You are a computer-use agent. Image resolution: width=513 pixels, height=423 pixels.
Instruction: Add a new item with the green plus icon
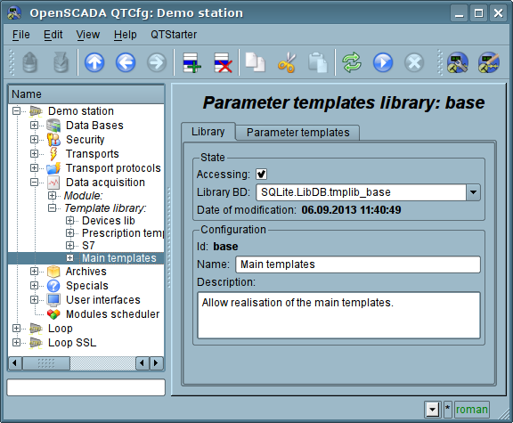pos(191,62)
